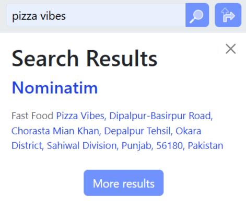This screenshot has height=218, width=246.
Task: Click the magnifying glass search button
Action: pos(197,15)
